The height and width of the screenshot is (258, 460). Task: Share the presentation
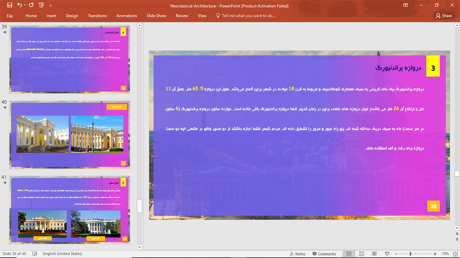pyautogui.click(x=444, y=16)
